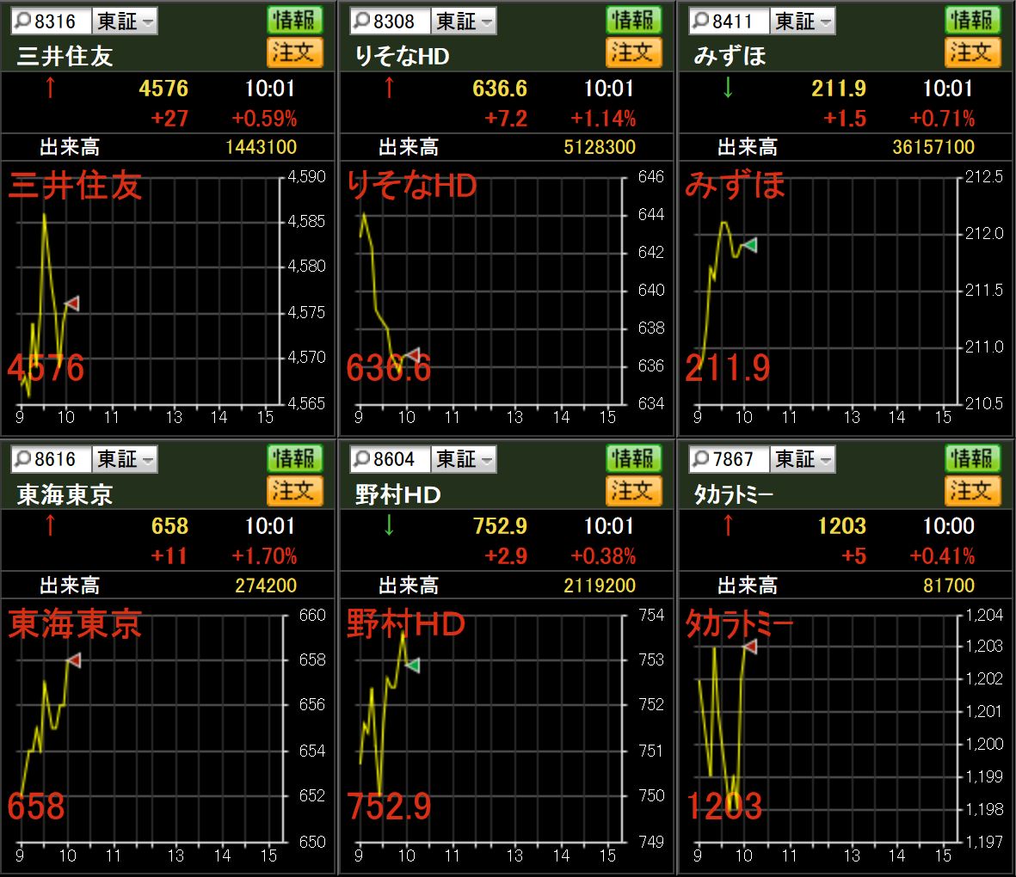Click the りそなHD price 636.6
This screenshot has height=877, width=1016.
pyautogui.click(x=500, y=88)
